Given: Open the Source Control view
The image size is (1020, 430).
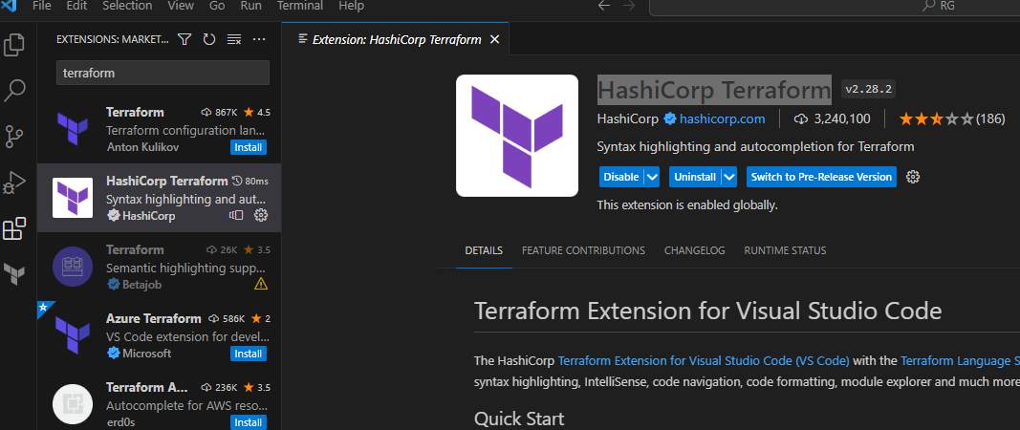Looking at the screenshot, I should [x=14, y=137].
